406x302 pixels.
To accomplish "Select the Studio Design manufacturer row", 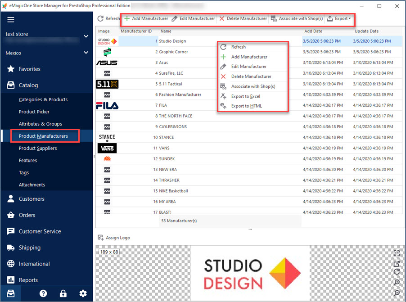I will click(249, 41).
